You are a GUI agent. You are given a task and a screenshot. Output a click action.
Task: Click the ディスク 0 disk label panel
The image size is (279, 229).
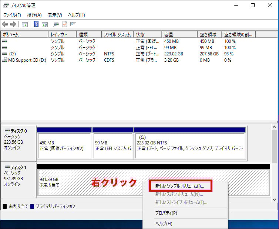[19, 143]
